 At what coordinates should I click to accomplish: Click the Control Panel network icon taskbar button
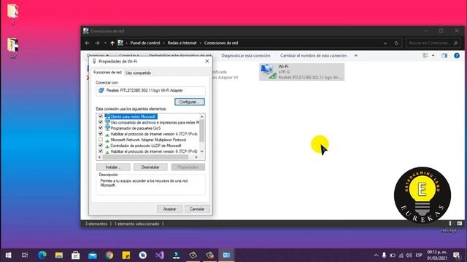226,255
